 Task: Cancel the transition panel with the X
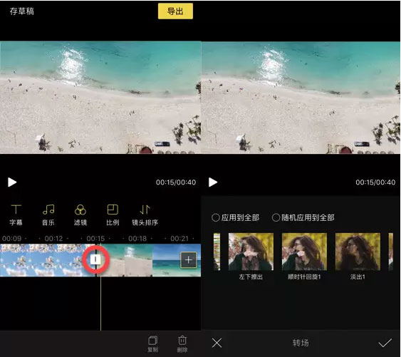[217, 343]
